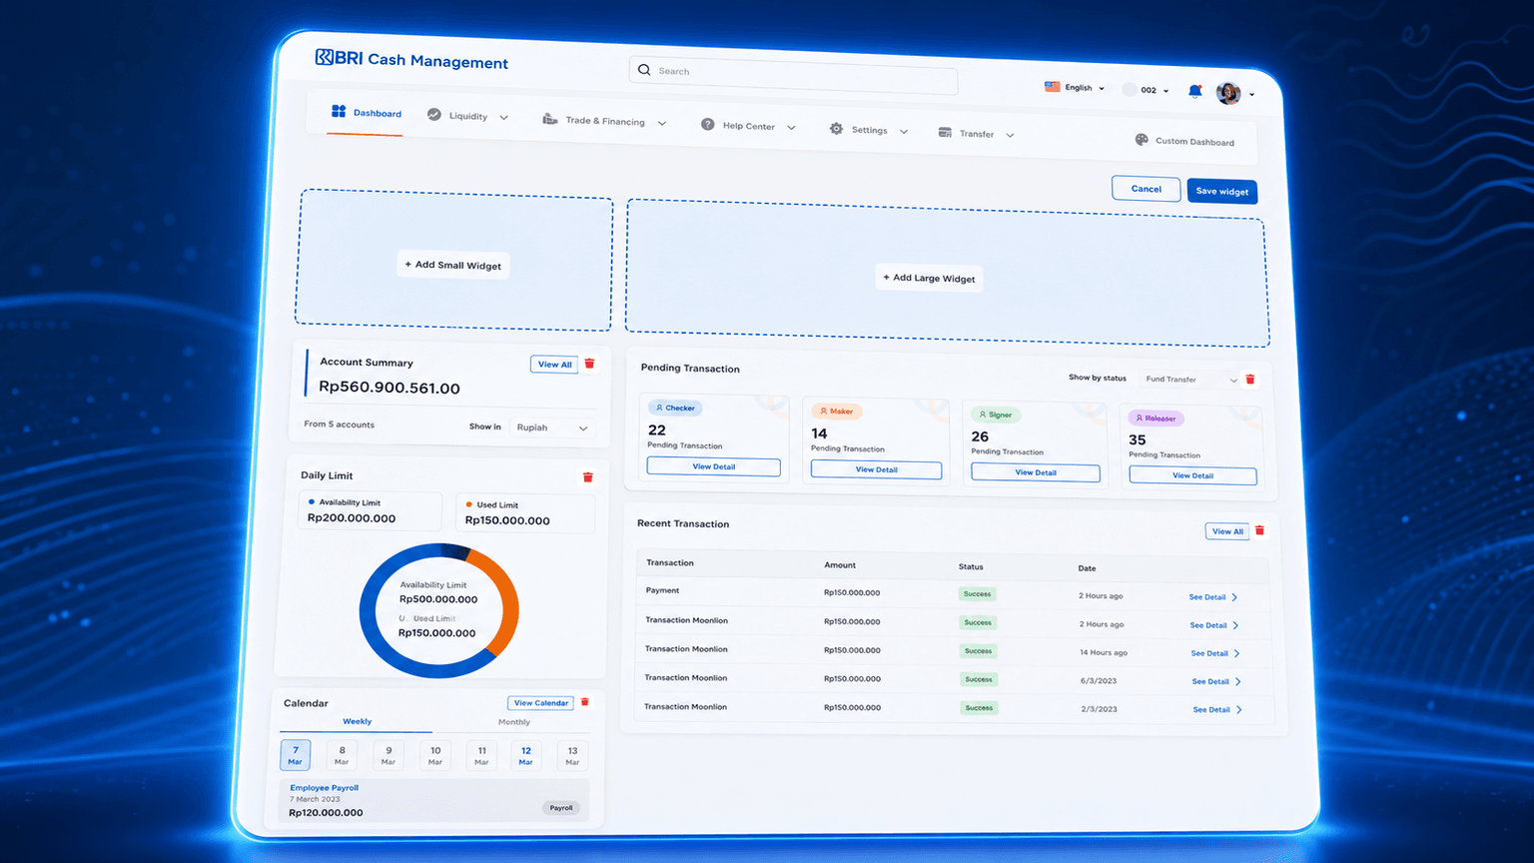The image size is (1534, 863).
Task: Click Add Small Widget
Action: 453,265
